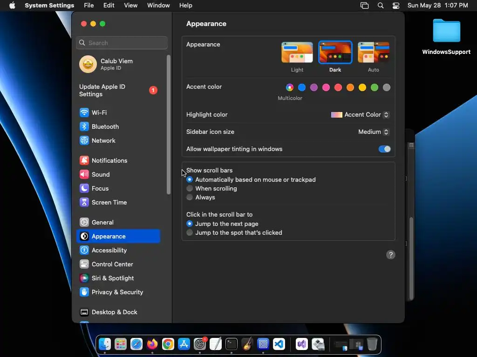Select Always show scroll bars option
The image size is (477, 357).
(x=190, y=197)
